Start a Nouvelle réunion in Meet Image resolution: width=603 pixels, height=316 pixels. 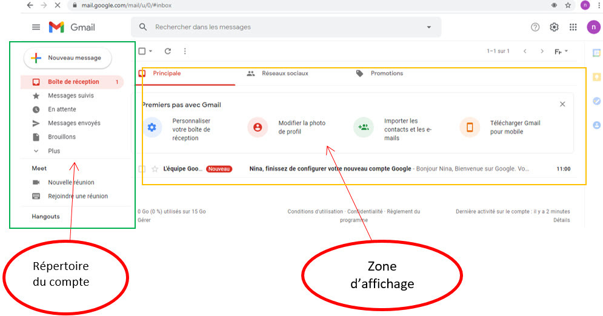click(x=71, y=182)
